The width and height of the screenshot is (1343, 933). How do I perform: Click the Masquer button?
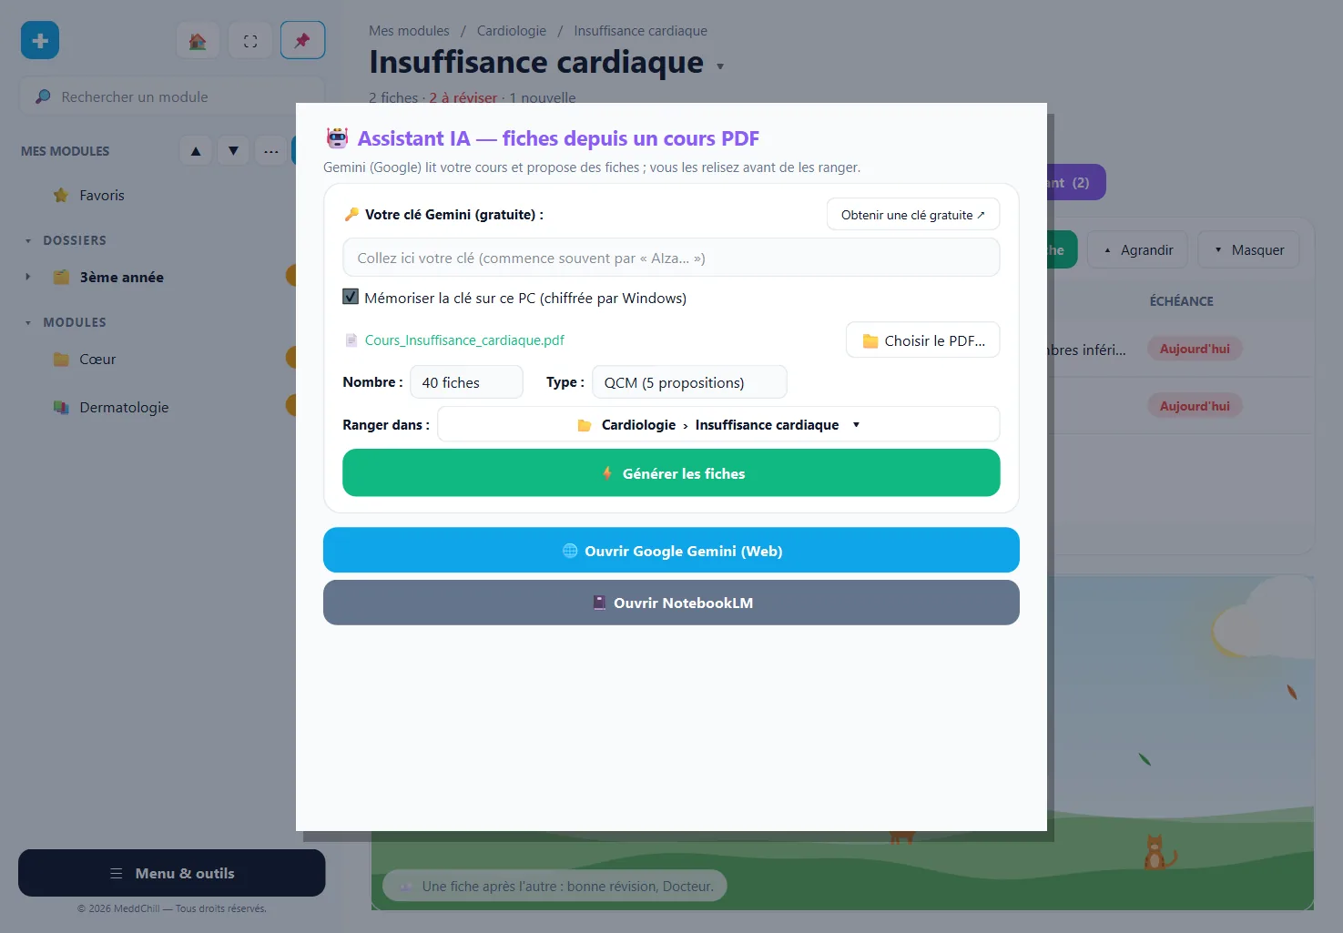(x=1248, y=249)
